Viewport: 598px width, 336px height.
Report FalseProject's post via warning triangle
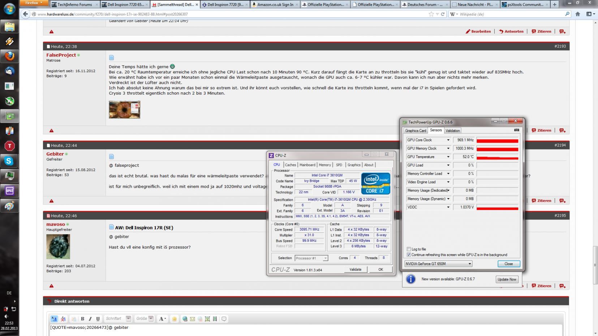coord(51,130)
